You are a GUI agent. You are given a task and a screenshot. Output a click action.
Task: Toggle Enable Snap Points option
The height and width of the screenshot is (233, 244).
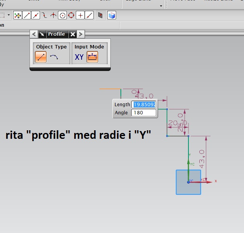17,15
